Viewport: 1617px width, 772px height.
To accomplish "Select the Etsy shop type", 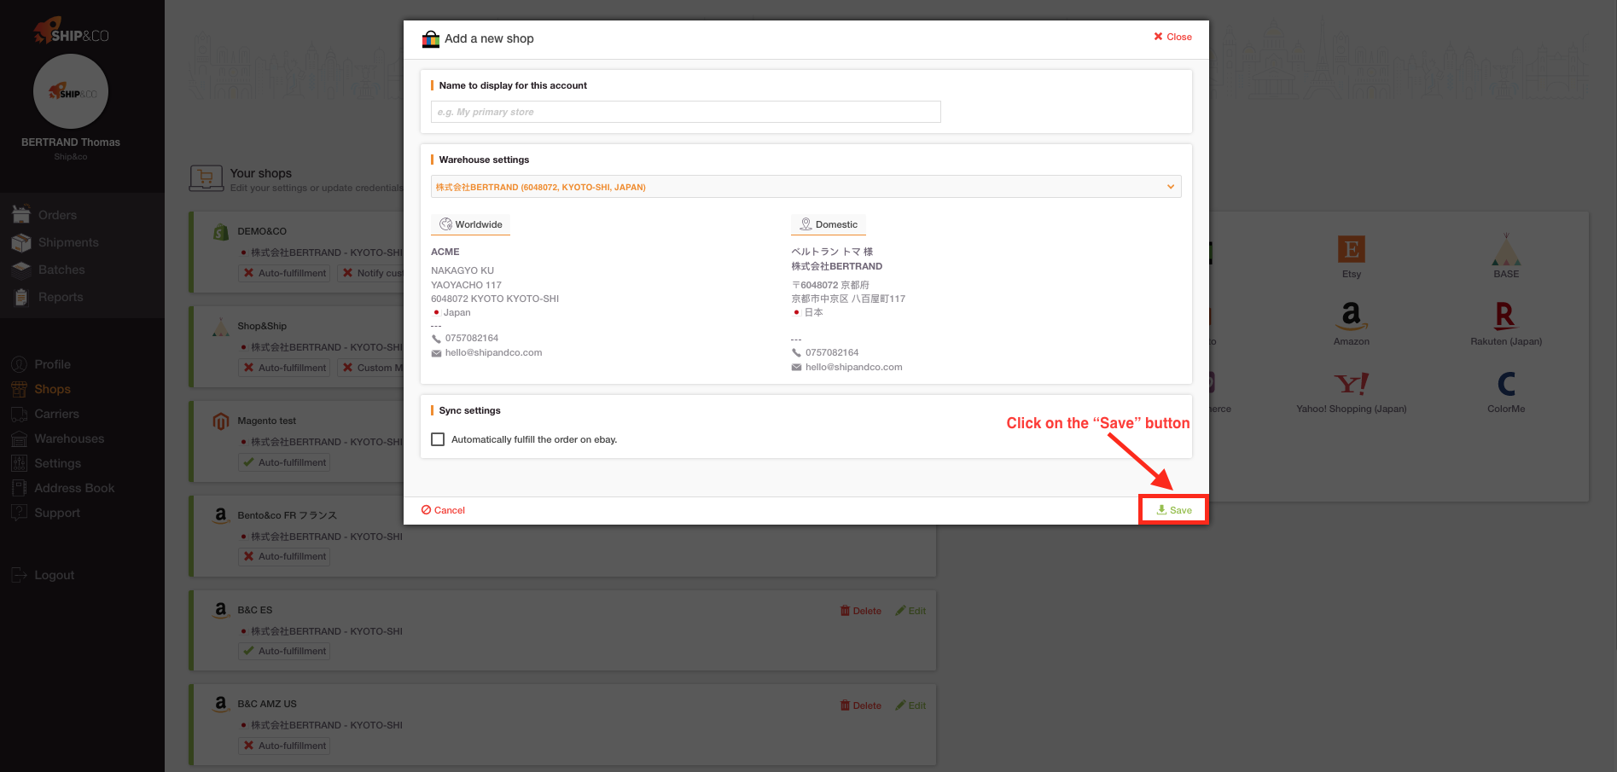I will 1351,256.
